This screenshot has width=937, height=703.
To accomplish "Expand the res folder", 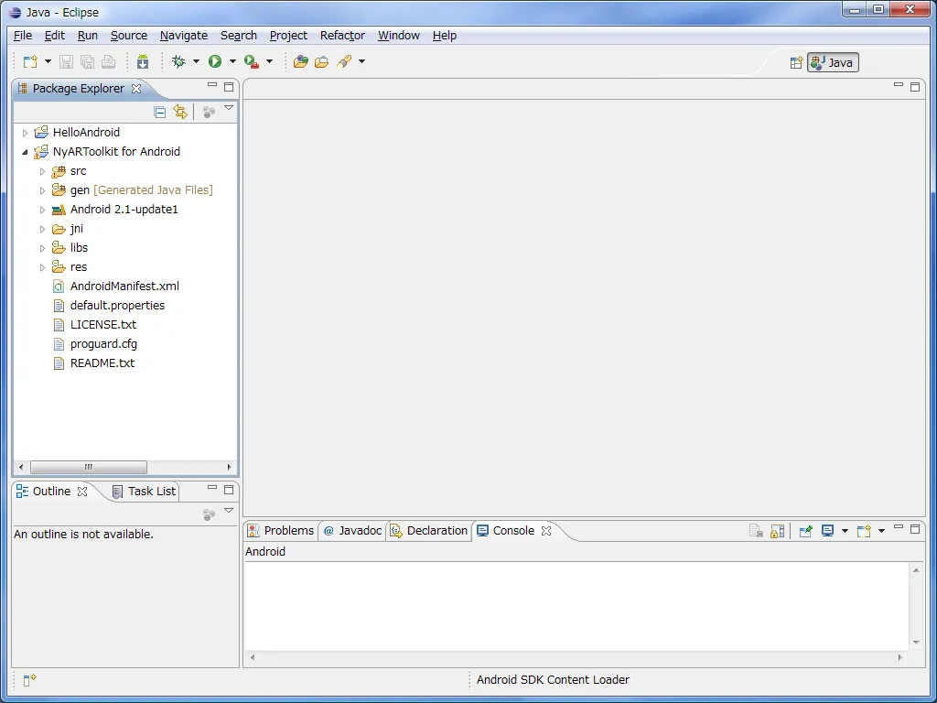I will [x=42, y=267].
